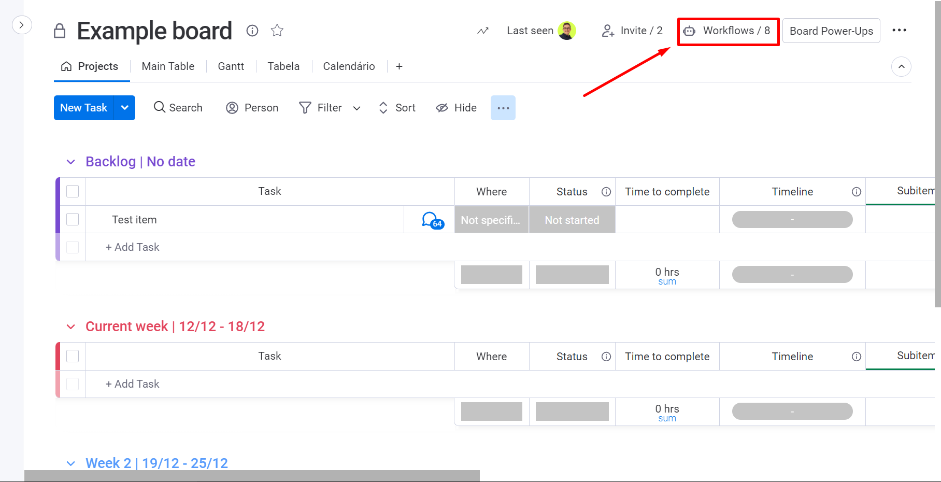Select all tasks in Backlog group
This screenshot has height=482, width=941.
(73, 191)
